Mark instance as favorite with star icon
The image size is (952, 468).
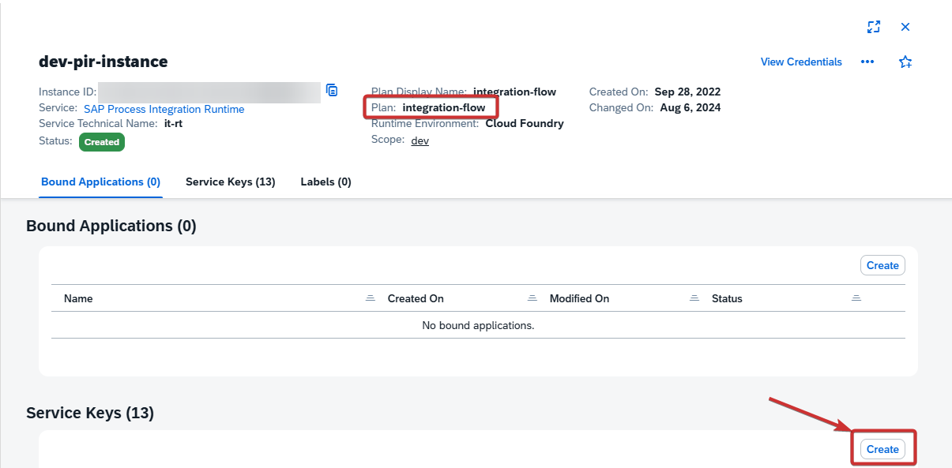pos(905,62)
